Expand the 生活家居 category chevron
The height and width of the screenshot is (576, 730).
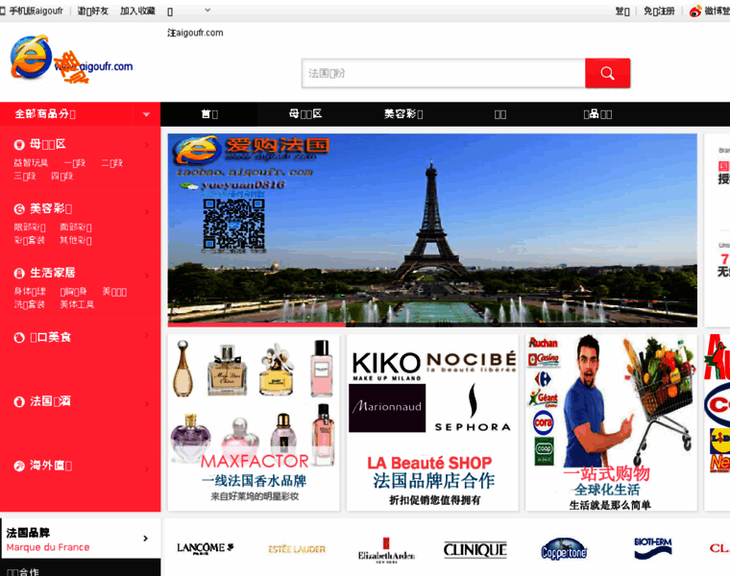(x=147, y=276)
